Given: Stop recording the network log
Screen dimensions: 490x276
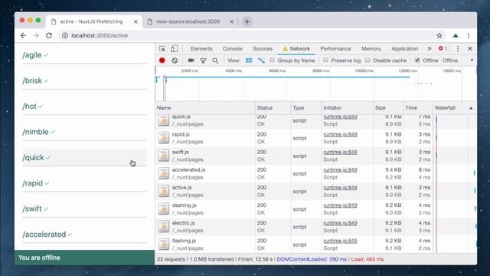Looking at the screenshot, I should click(162, 61).
